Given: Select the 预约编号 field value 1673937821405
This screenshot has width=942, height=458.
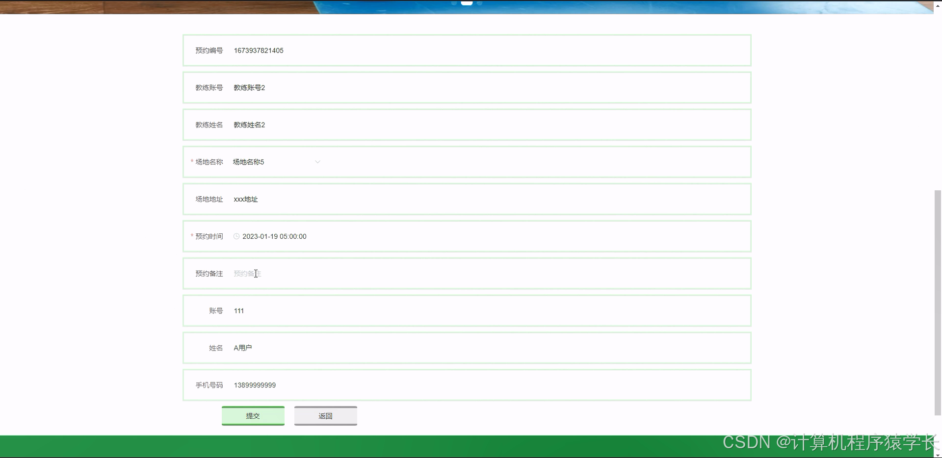Looking at the screenshot, I should click(259, 51).
